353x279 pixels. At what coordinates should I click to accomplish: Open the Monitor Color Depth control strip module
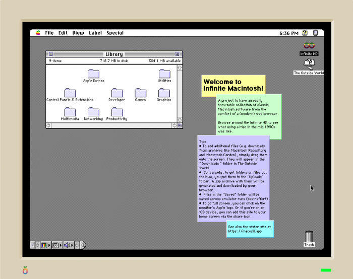(46, 245)
